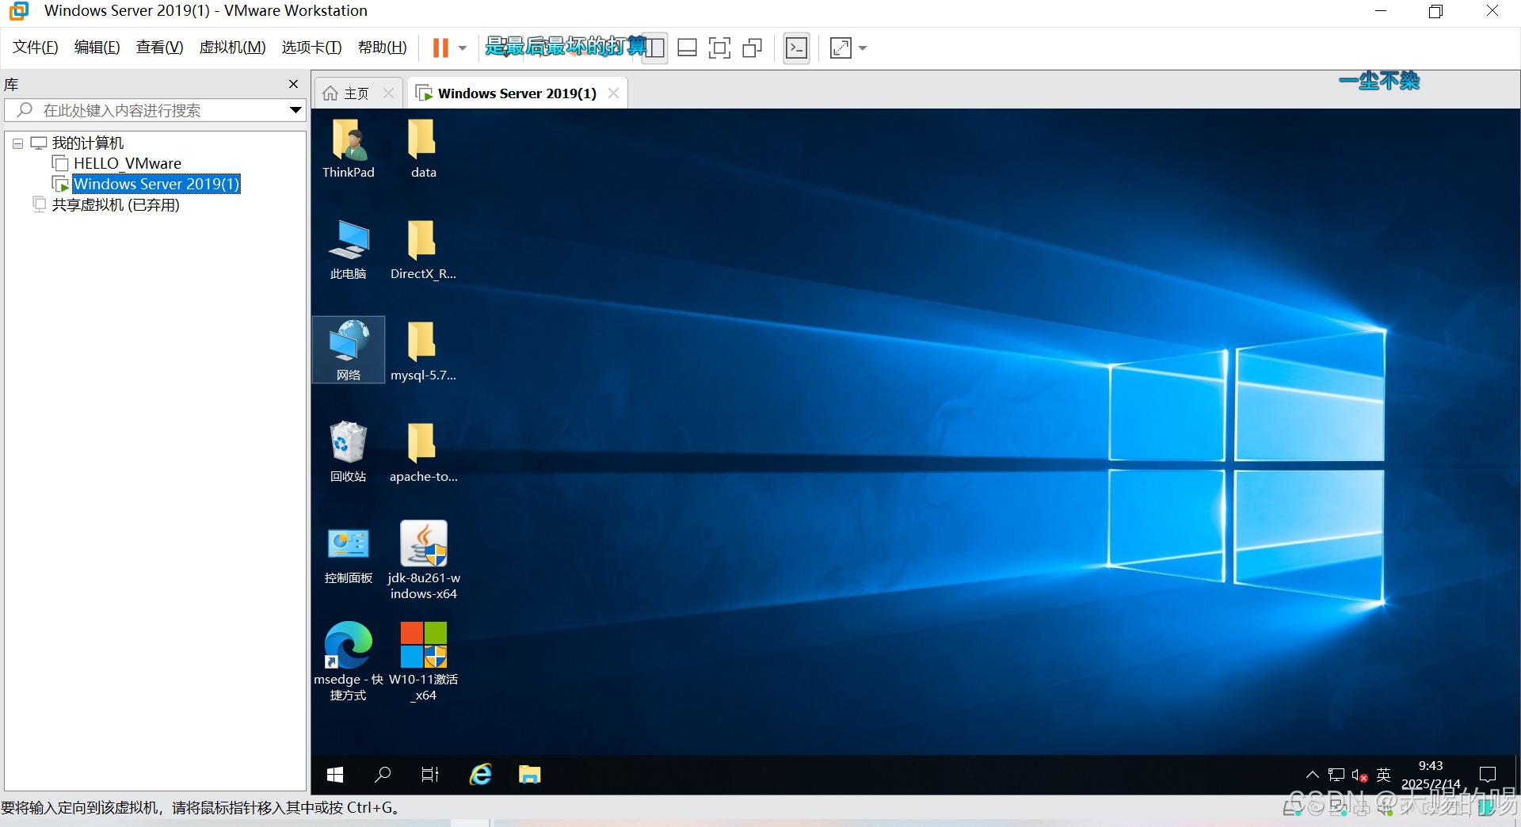Image resolution: width=1521 pixels, height=827 pixels.
Task: Select the data folder icon
Action: click(x=423, y=149)
